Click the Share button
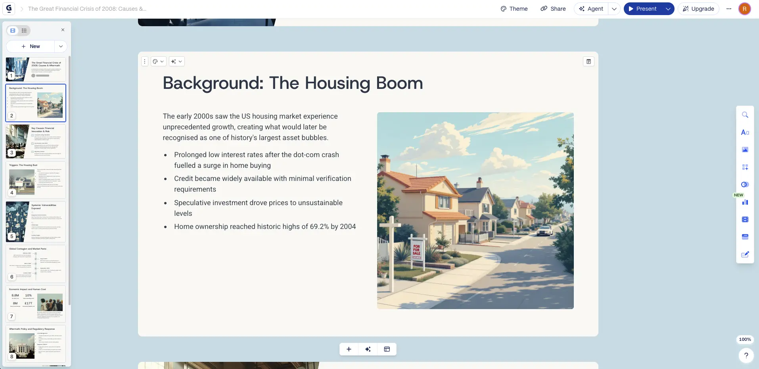This screenshot has height=369, width=759. (x=553, y=9)
